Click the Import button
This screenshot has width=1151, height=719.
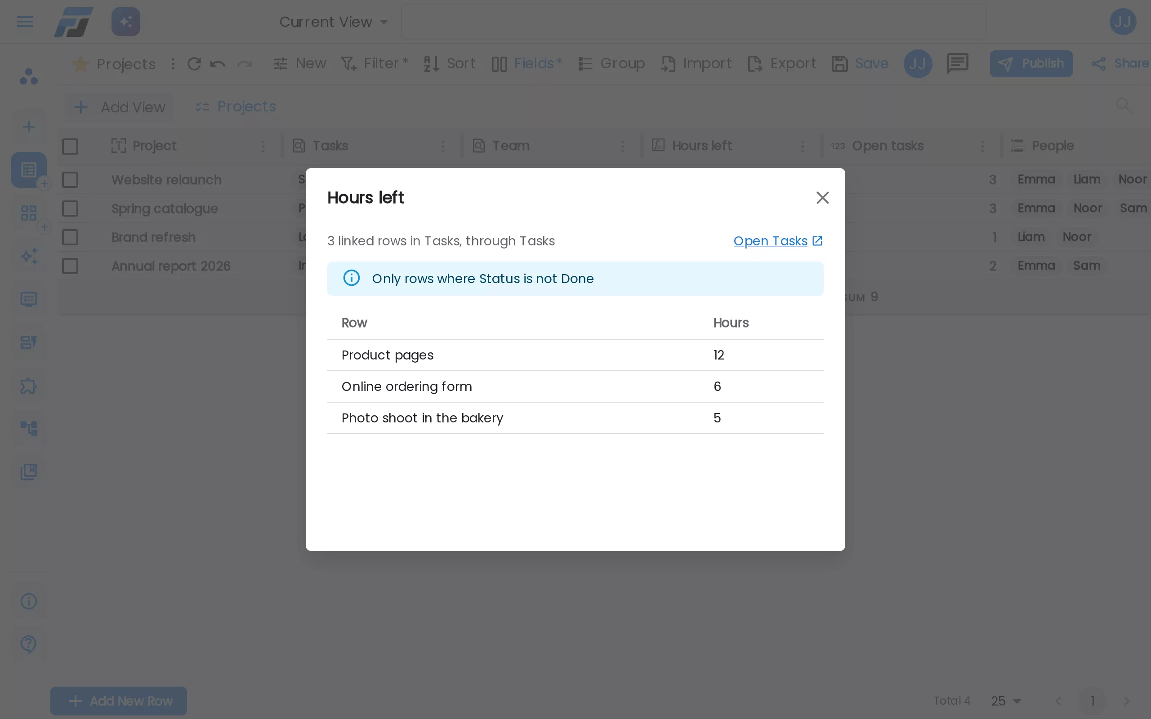[696, 64]
